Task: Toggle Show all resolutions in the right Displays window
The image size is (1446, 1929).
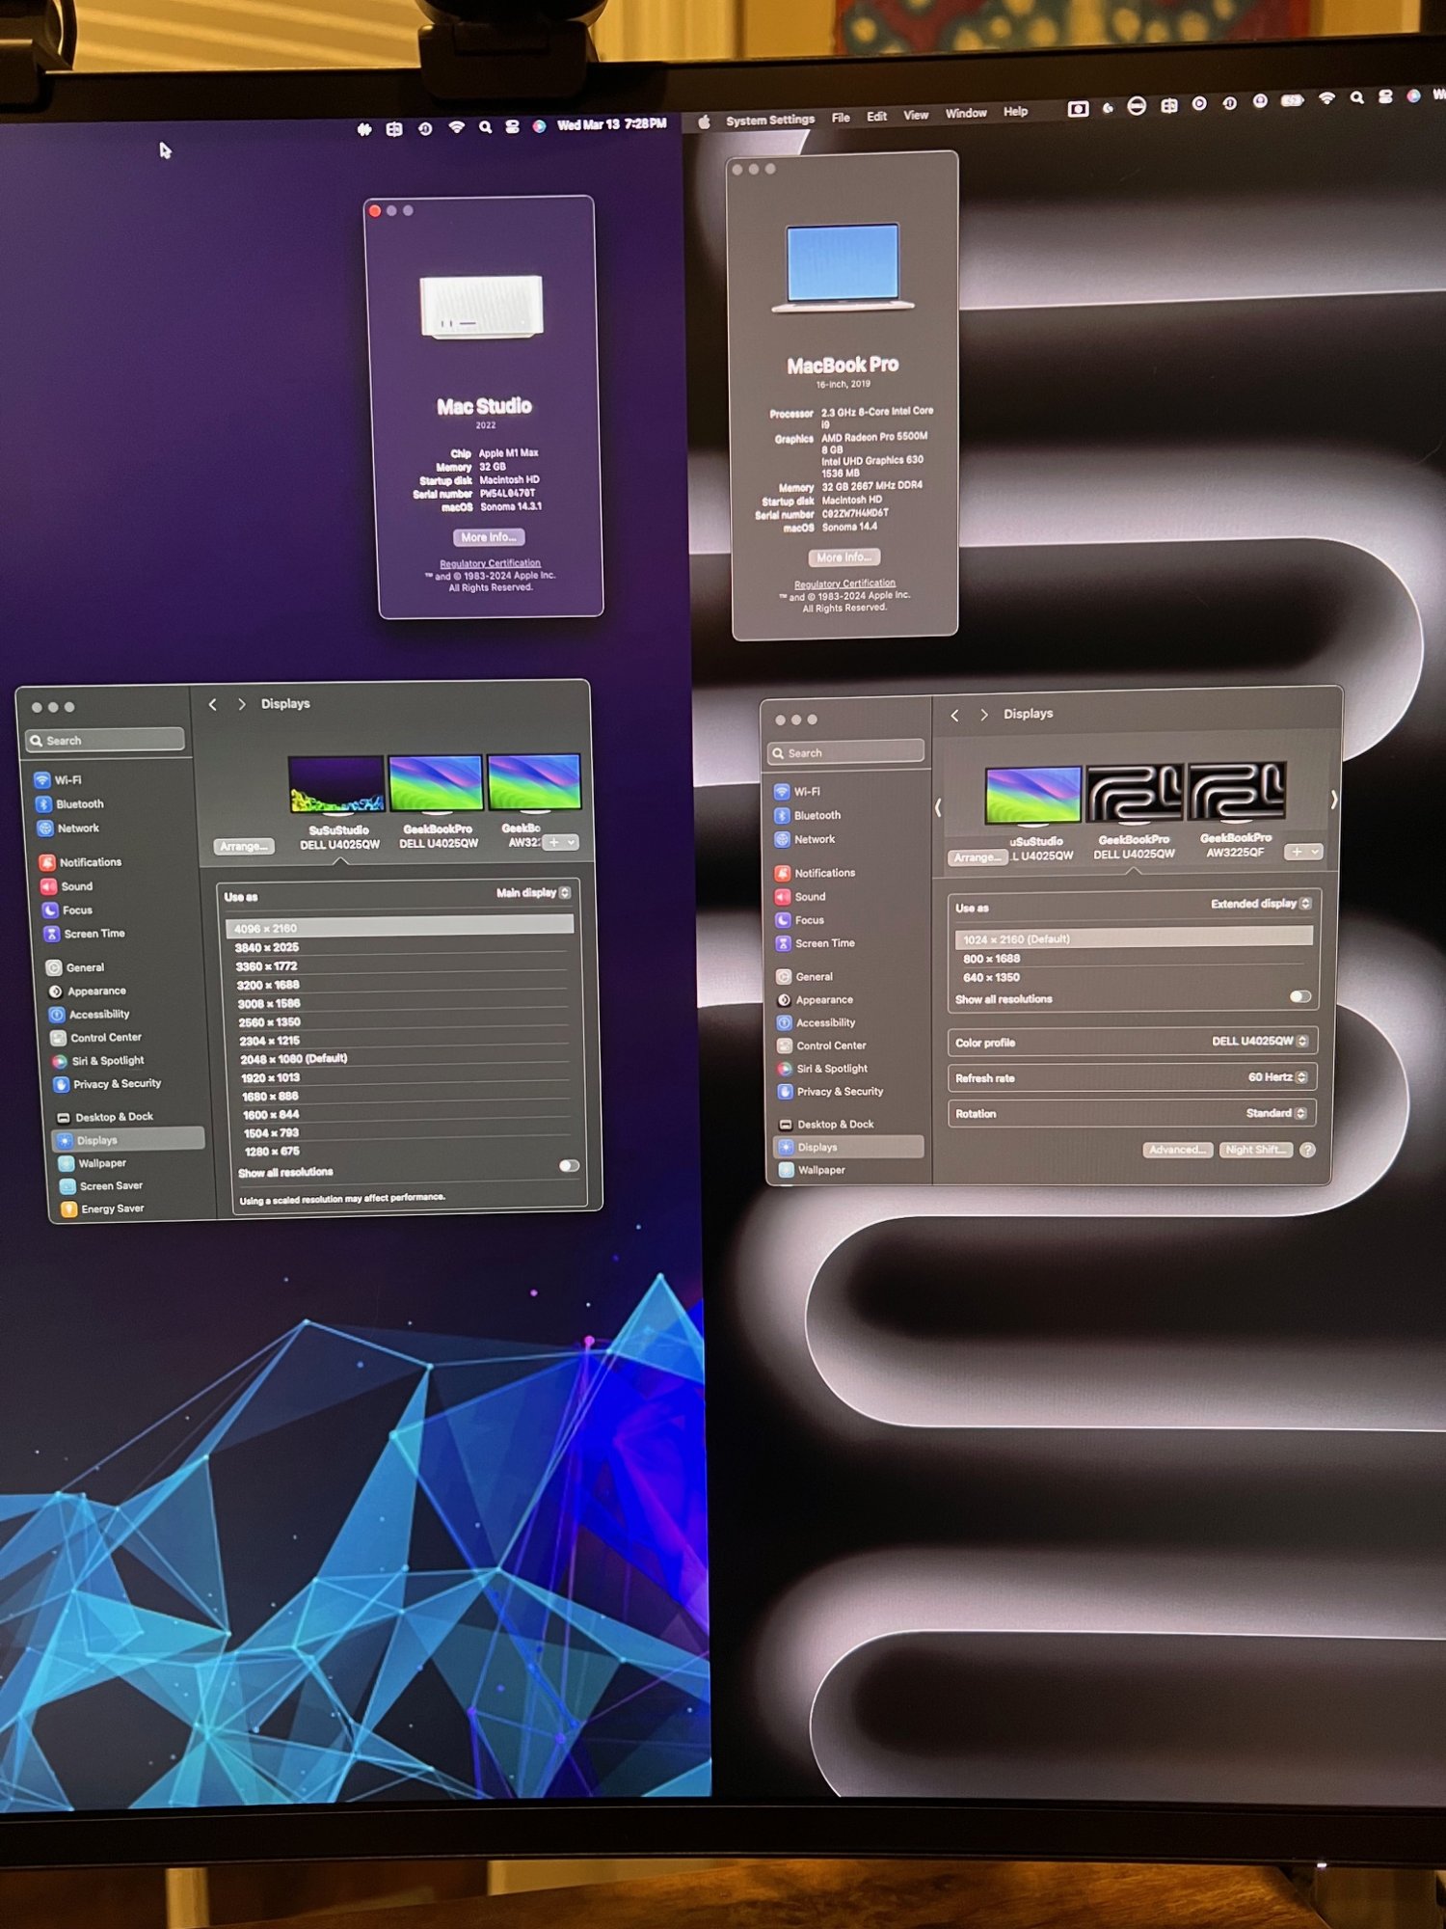Action: [x=1299, y=996]
